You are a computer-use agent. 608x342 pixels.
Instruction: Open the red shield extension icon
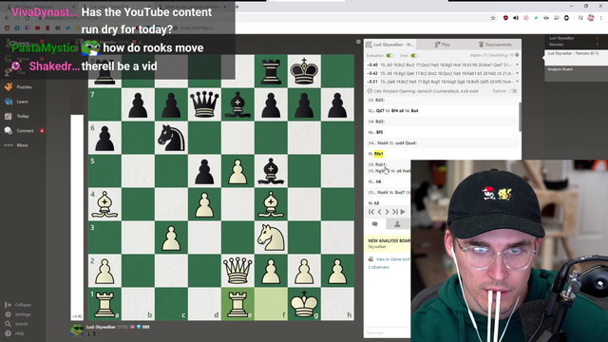click(505, 18)
